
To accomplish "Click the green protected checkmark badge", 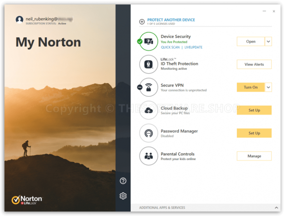I will coord(140,42).
